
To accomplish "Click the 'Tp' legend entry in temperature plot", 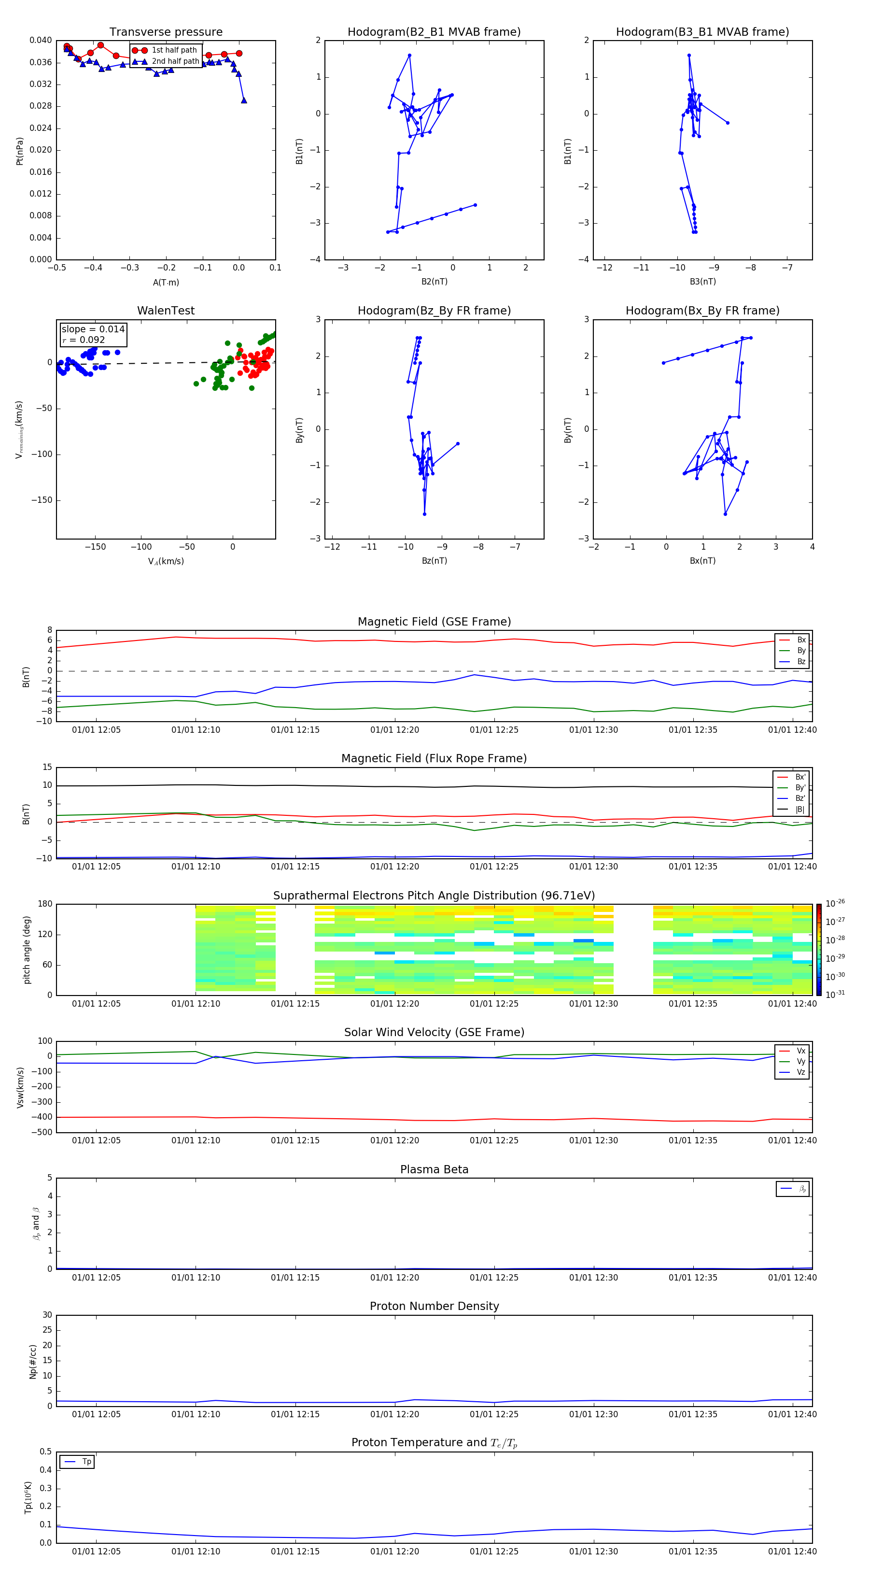I will 77,1462.
